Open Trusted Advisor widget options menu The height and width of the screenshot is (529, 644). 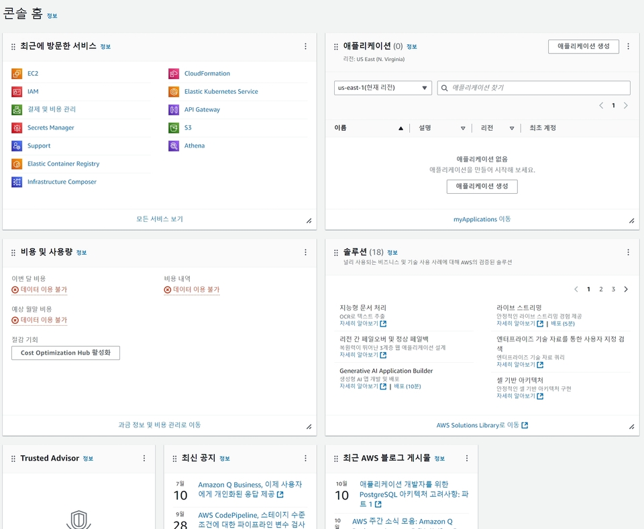point(144,458)
